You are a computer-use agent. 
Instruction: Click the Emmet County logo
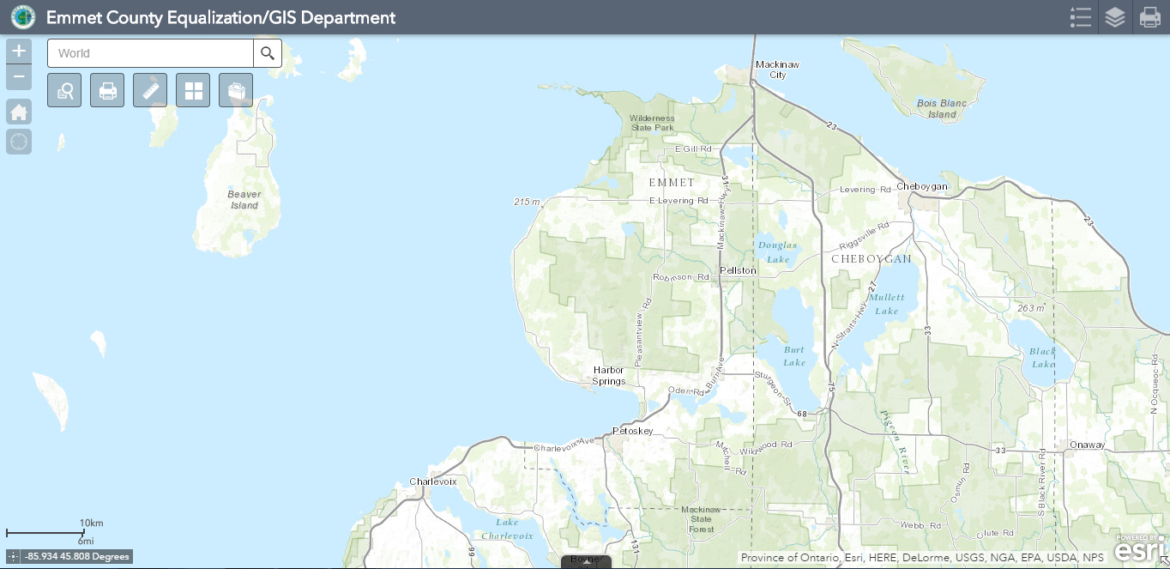(x=22, y=16)
